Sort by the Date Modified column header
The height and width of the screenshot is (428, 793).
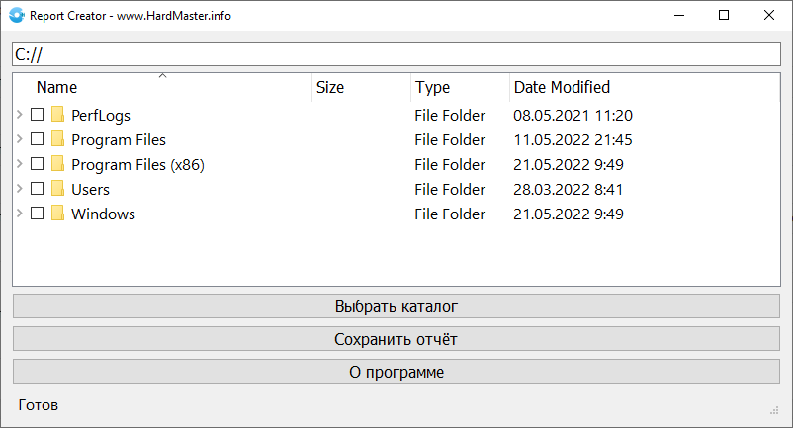tap(562, 88)
